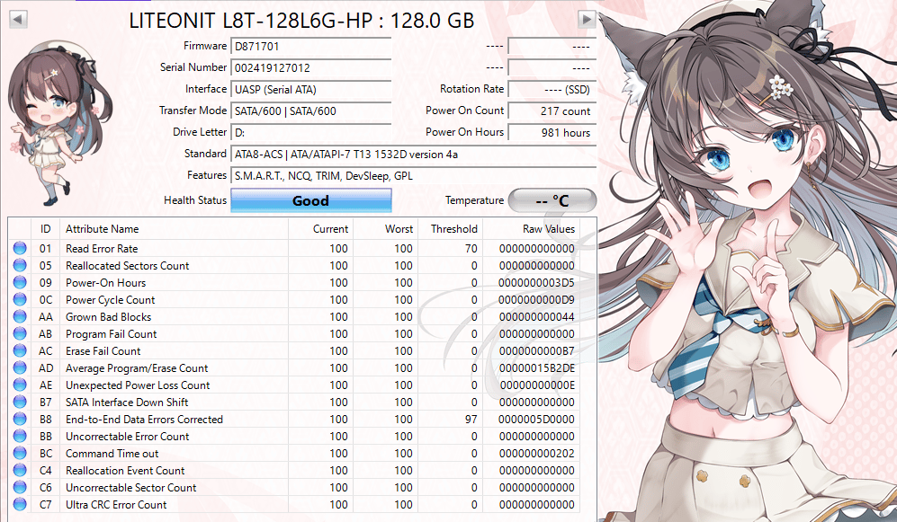Click the Interface field UASP (Serial ATA)
The width and height of the screenshot is (897, 522).
[310, 90]
